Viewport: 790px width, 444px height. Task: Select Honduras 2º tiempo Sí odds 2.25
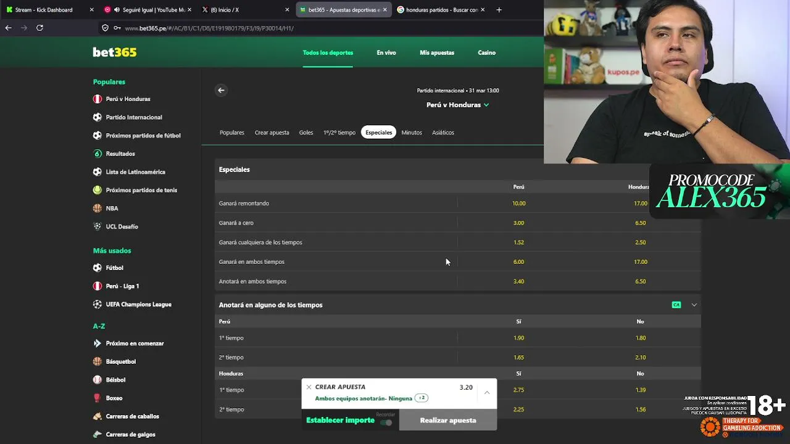(518, 409)
